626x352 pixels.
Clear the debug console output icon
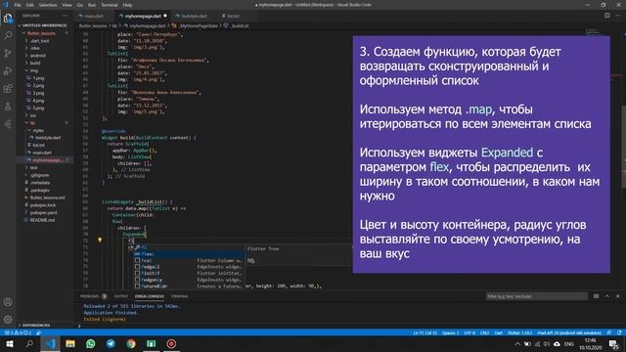[x=596, y=296]
